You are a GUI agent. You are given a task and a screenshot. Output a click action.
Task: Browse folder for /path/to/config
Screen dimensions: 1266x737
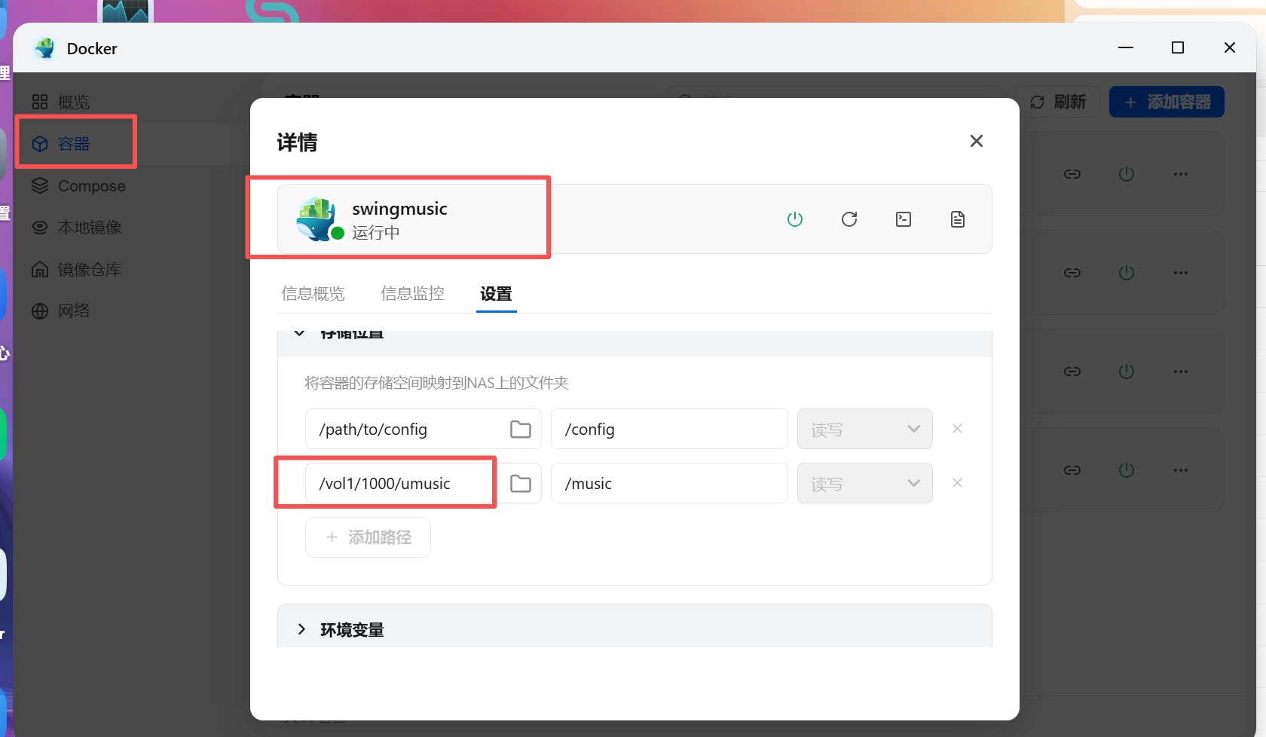click(521, 430)
